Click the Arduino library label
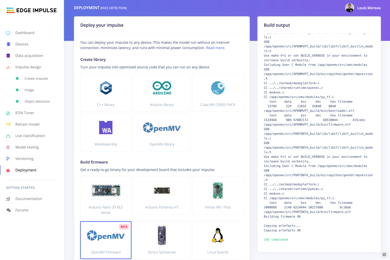This screenshot has height=260, width=390. pyautogui.click(x=162, y=105)
